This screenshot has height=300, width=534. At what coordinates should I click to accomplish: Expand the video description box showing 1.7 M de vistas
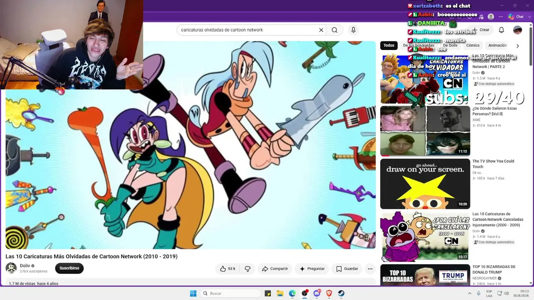click(x=190, y=283)
